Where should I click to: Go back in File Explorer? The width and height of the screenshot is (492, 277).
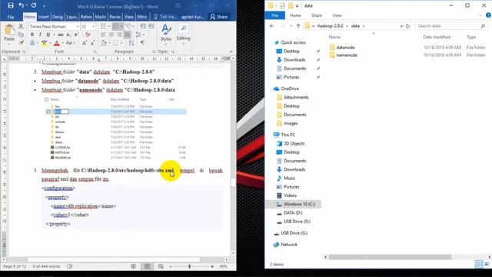tap(271, 26)
